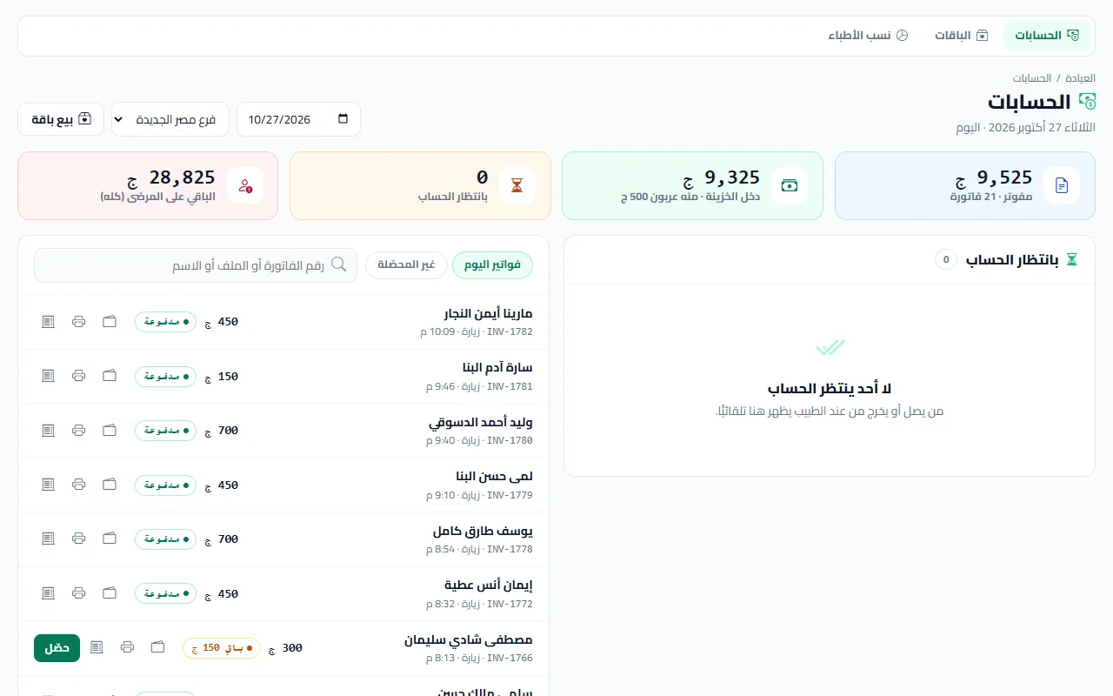Screen dimensions: 1113x696
Task: Switch to the الحسابات tab
Action: click(x=1047, y=36)
